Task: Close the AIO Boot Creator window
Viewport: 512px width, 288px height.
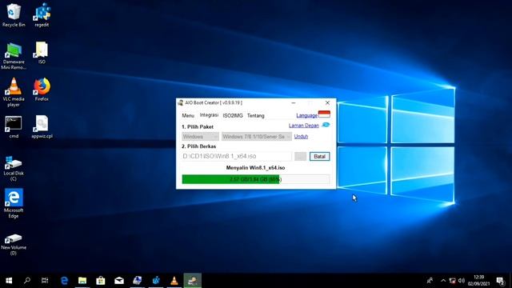Action: (327, 103)
